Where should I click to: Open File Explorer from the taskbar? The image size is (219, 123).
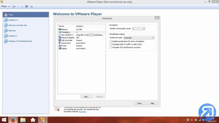[23, 120]
